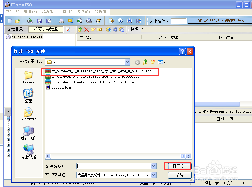Create new folder in Open dialog
The height and width of the screenshot is (187, 252).
[153, 62]
